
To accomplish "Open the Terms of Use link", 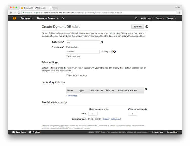I will [172, 132].
